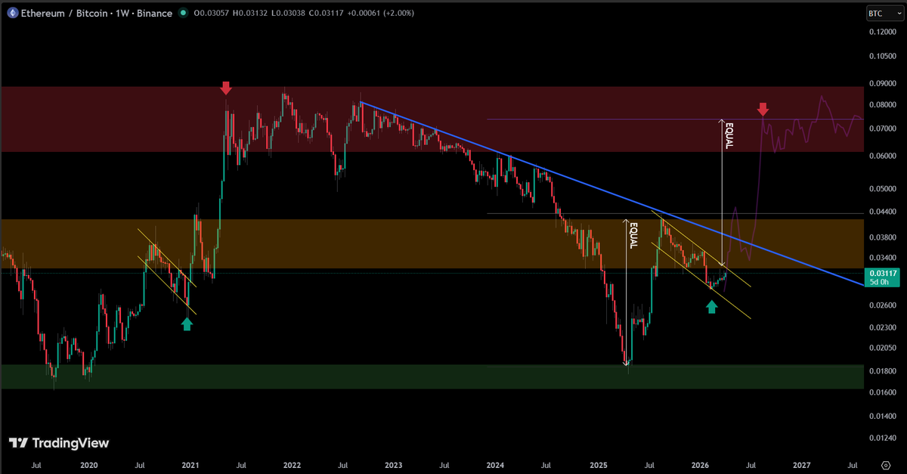The height and width of the screenshot is (474, 907).
Task: Click the 2024 time axis label
Action: 496,463
